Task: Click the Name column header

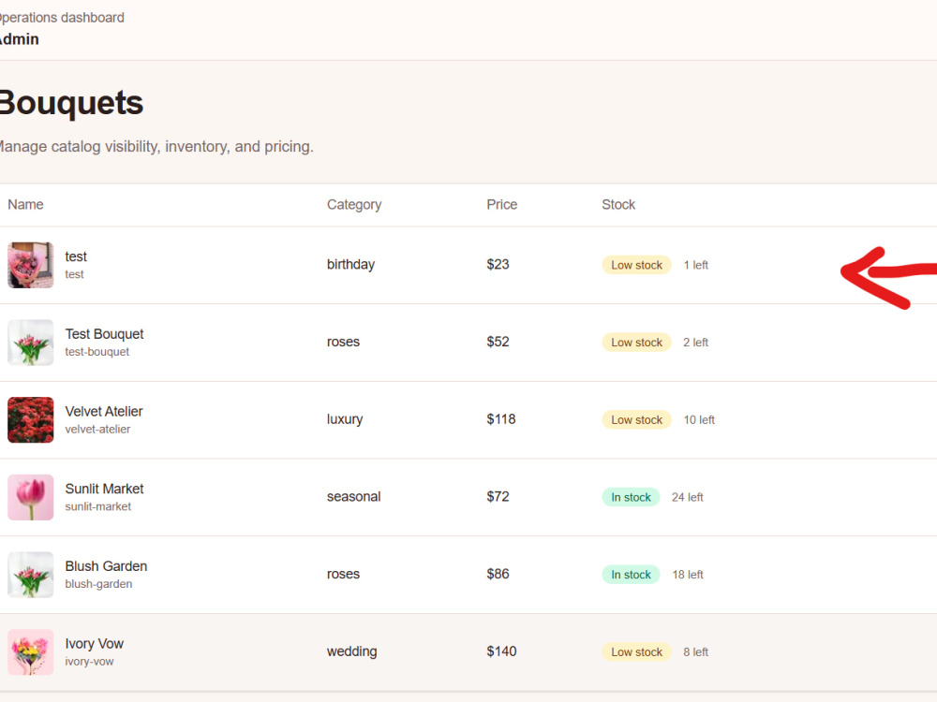Action: 25,205
